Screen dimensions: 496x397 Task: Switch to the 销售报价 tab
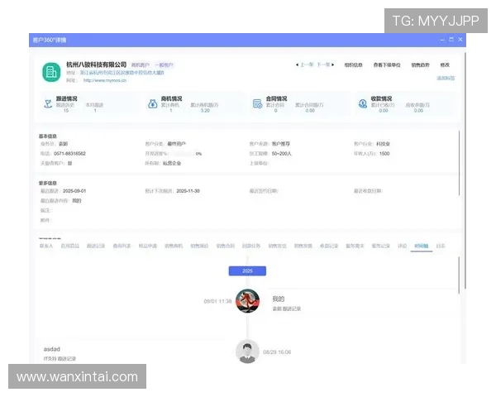click(x=199, y=246)
